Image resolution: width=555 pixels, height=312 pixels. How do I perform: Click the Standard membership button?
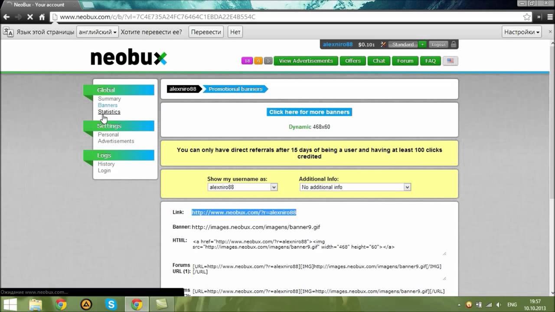[403, 44]
